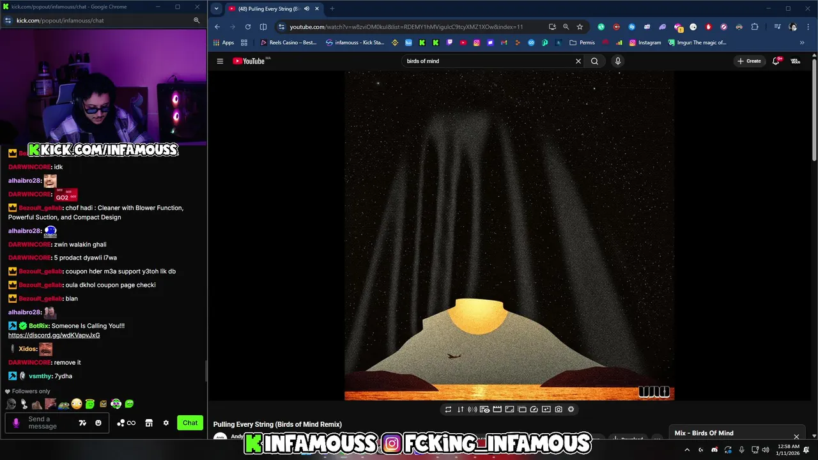Click inside the YouTube search field
This screenshot has width=818, height=460.
tap(489, 61)
